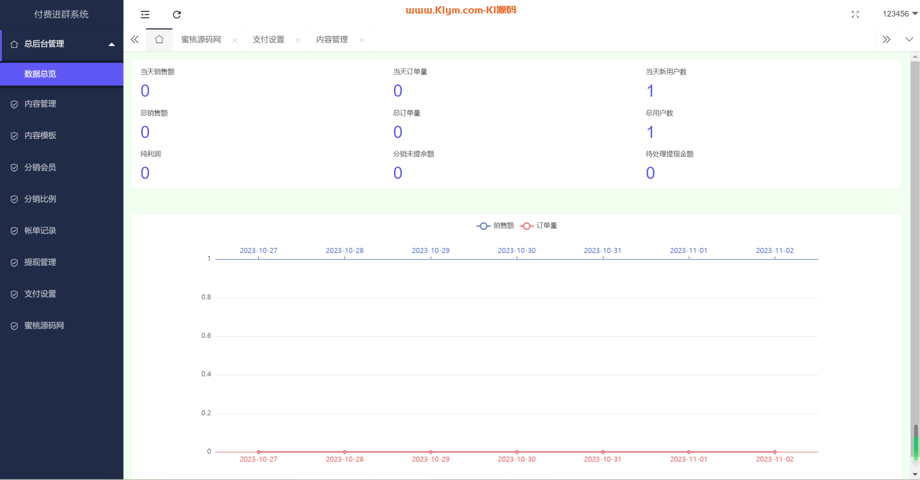Click the 纯利润 value

pyautogui.click(x=145, y=173)
